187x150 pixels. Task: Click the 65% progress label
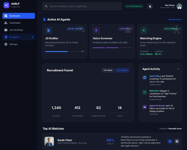(x=83, y=52)
